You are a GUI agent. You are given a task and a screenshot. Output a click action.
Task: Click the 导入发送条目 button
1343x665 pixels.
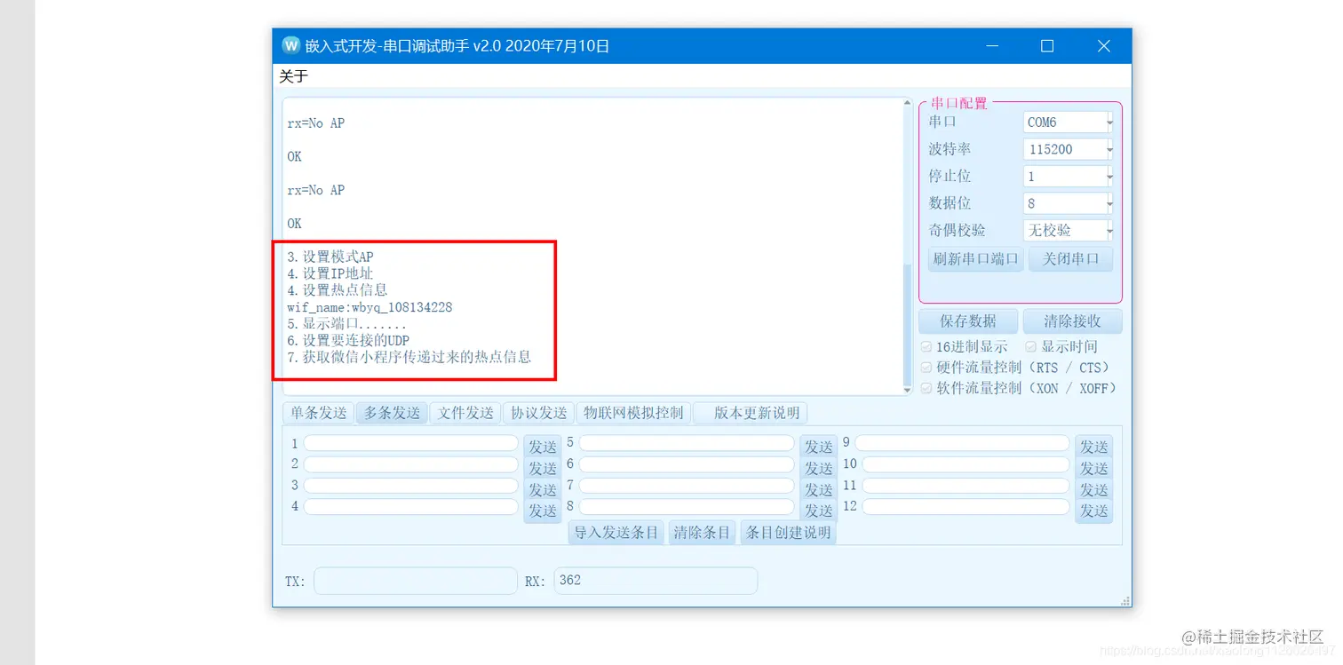click(616, 533)
